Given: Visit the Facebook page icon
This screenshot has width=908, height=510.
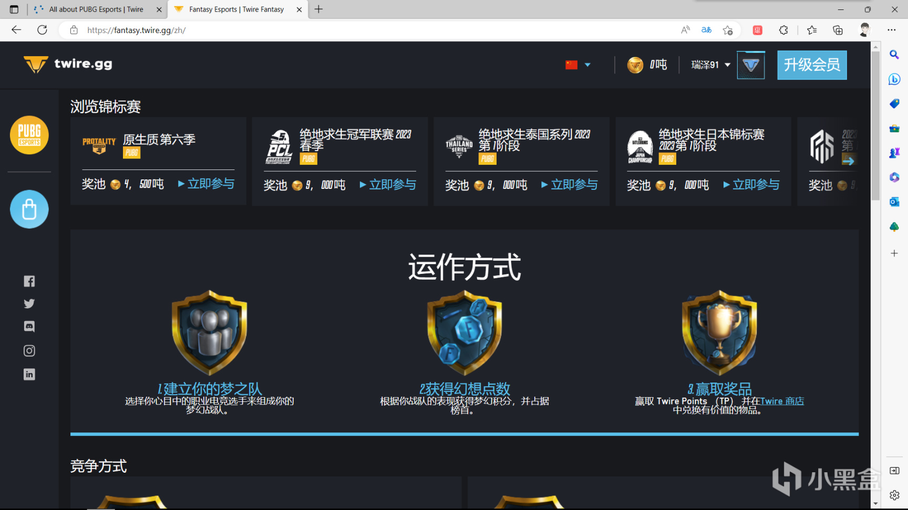Looking at the screenshot, I should click(29, 281).
